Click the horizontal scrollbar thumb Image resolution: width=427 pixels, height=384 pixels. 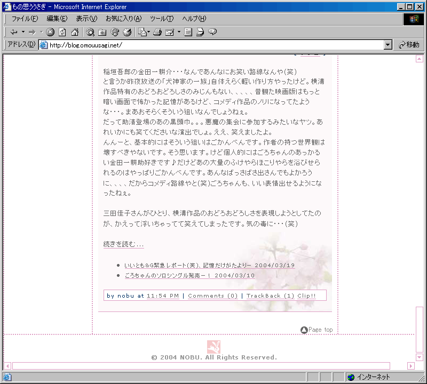pyautogui.click(x=201, y=366)
